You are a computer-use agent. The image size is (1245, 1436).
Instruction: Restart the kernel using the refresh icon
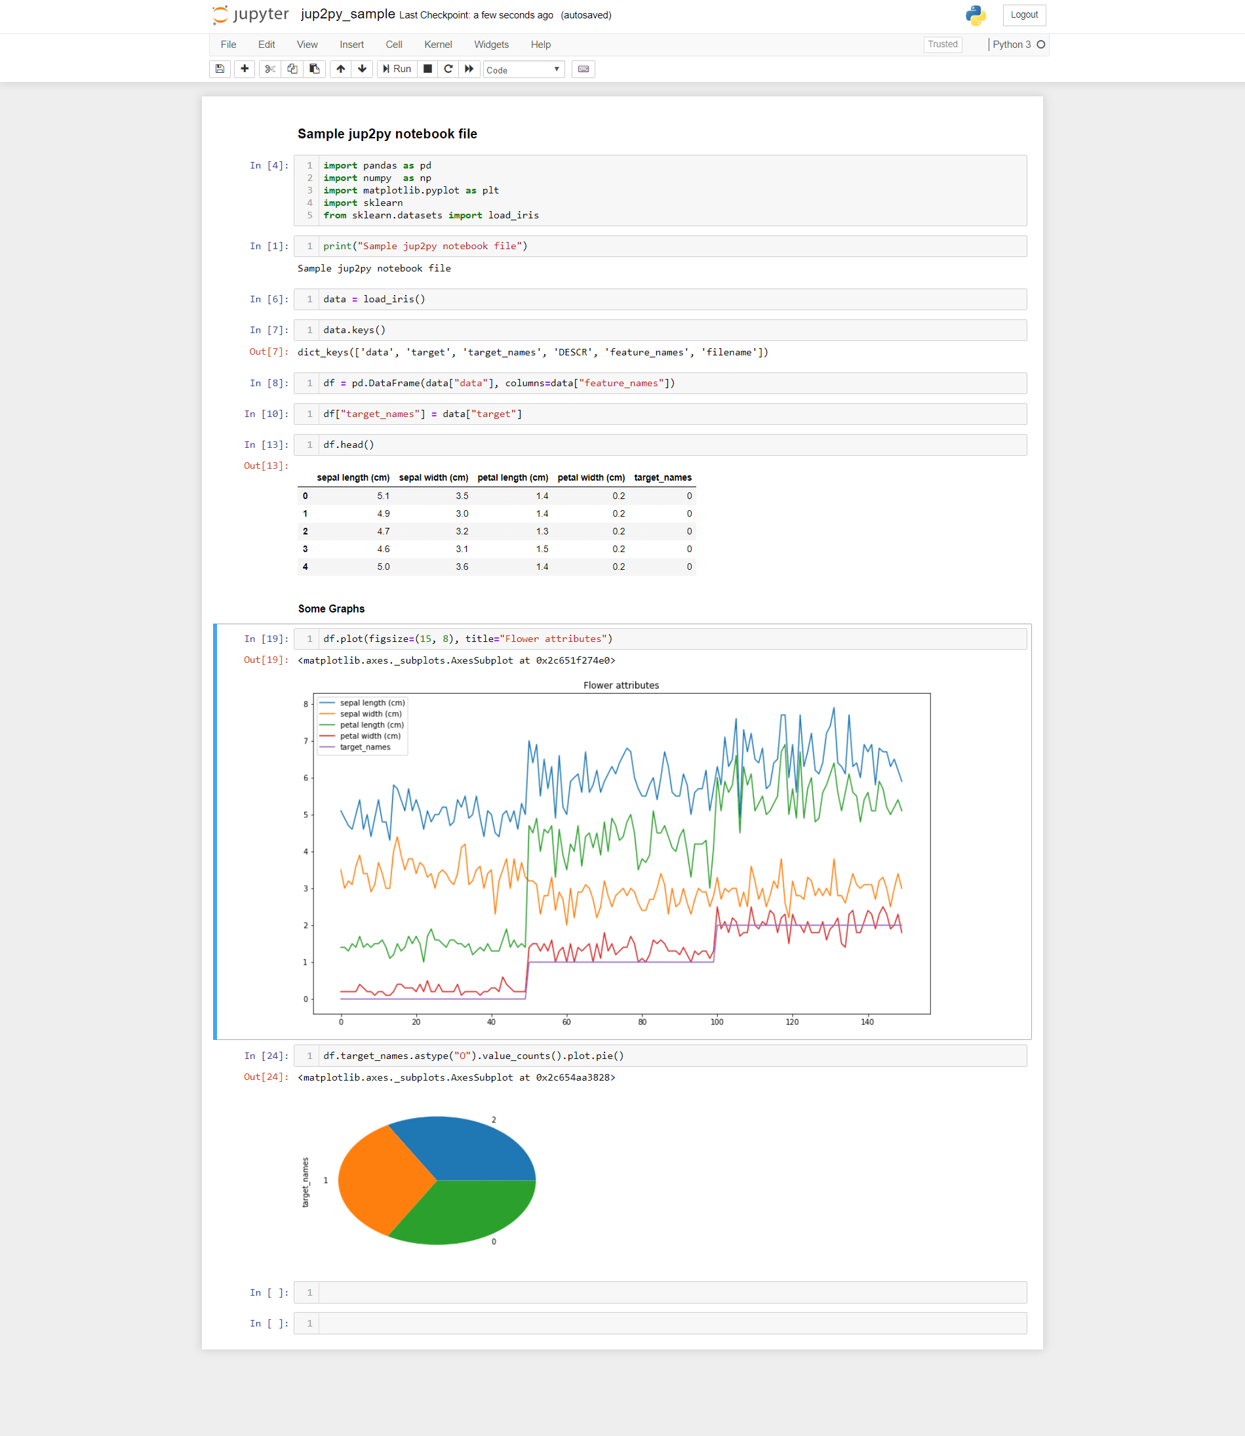[x=448, y=69]
